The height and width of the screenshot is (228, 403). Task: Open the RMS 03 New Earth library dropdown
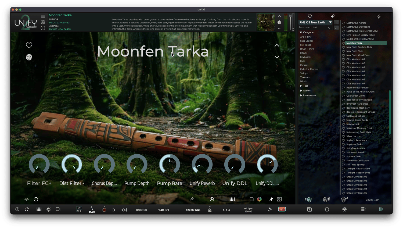point(315,22)
